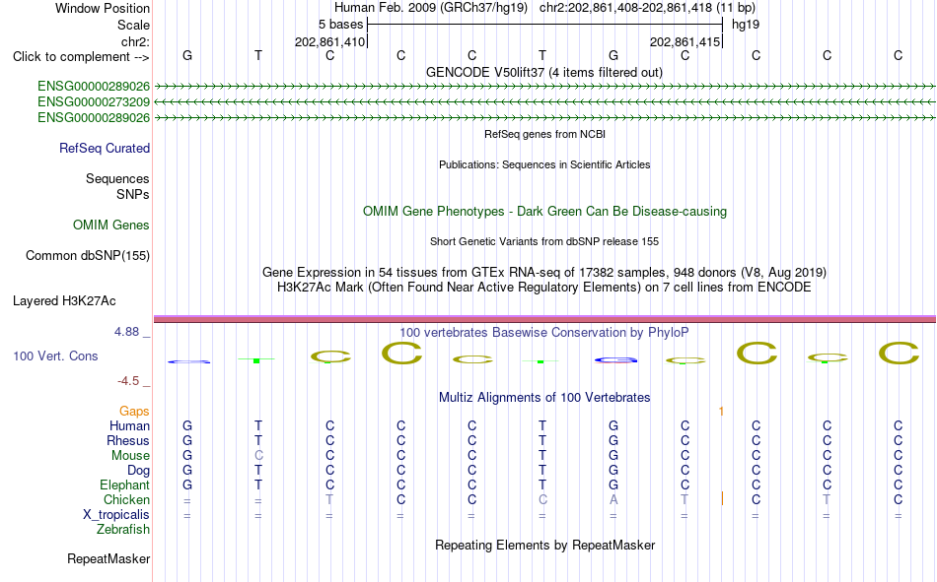Click the orange insertion bar in Chicken row
This screenshot has height=582, width=937.
click(722, 498)
